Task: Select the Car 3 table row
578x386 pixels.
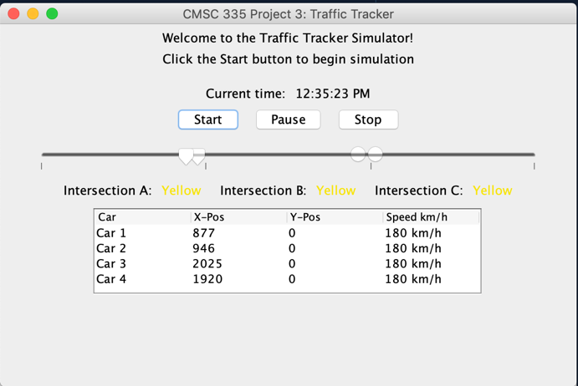Action: point(287,264)
